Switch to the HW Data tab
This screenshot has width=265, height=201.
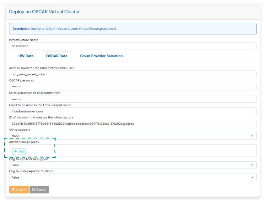[x=26, y=56]
